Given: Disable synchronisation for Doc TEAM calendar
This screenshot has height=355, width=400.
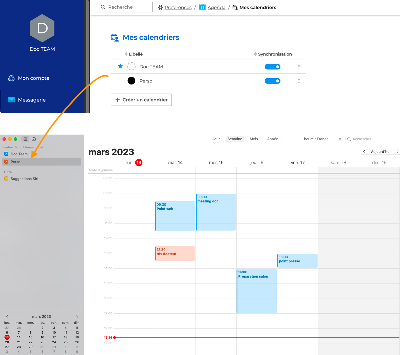Looking at the screenshot, I should pos(272,67).
